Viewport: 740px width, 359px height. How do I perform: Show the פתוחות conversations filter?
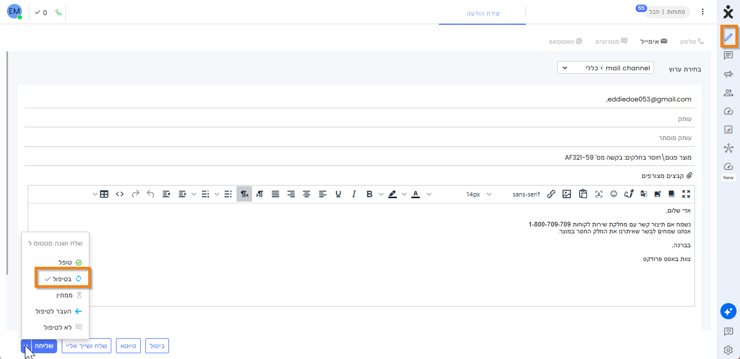[x=676, y=12]
